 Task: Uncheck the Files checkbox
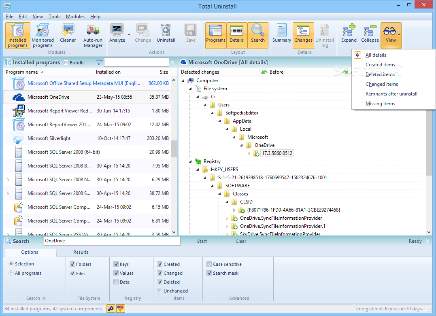tap(72, 274)
